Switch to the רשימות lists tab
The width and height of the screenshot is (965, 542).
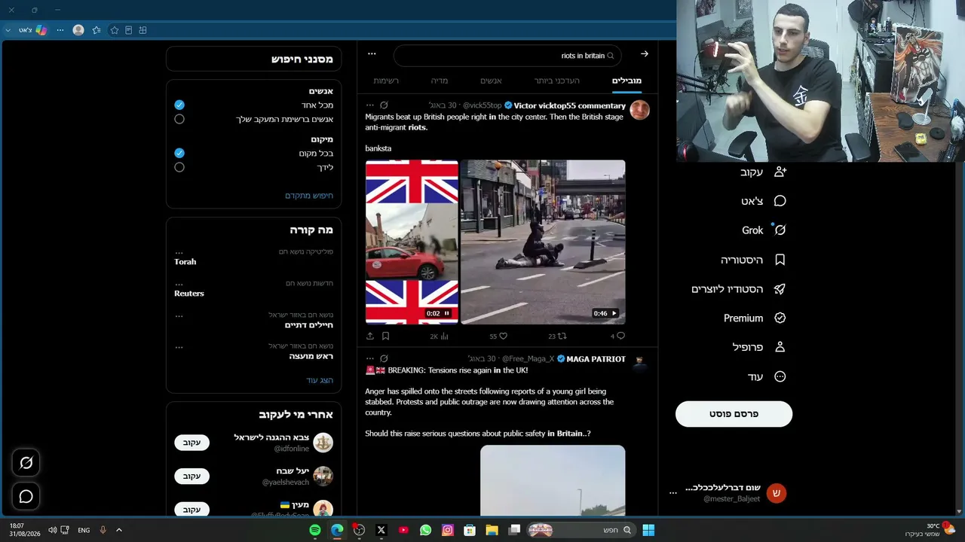click(386, 81)
